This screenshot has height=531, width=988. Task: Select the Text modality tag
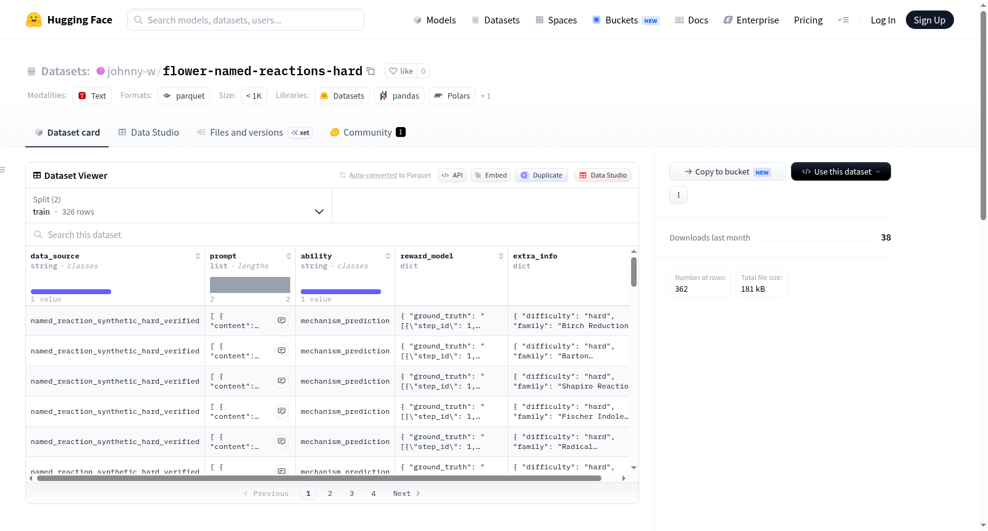coord(92,96)
